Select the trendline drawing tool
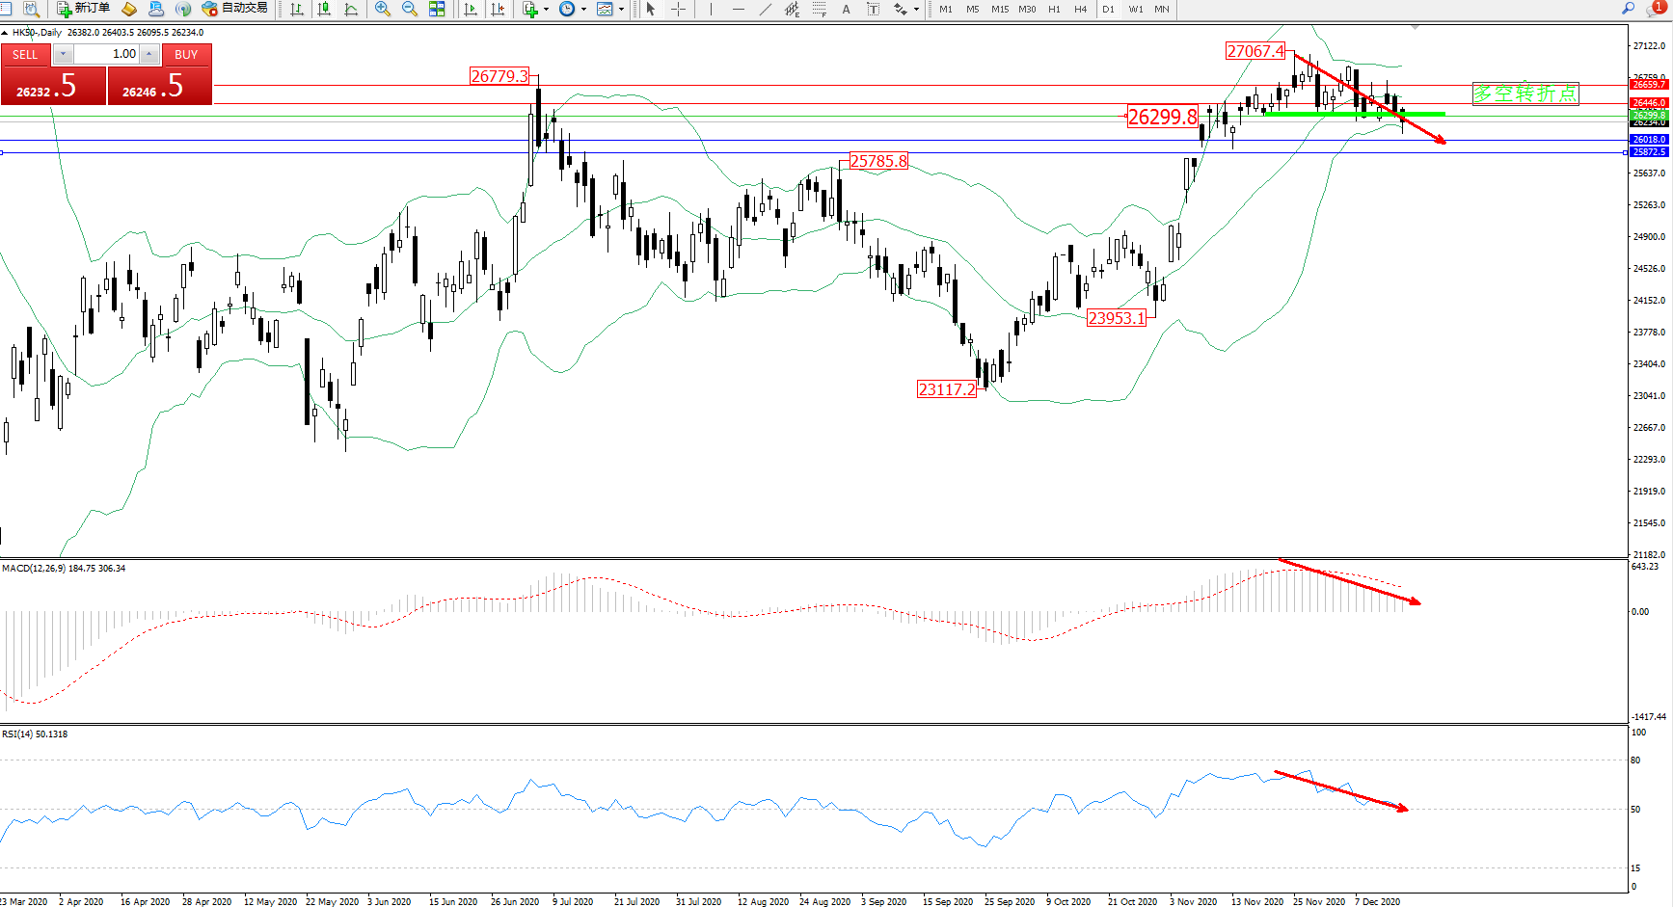 [765, 9]
